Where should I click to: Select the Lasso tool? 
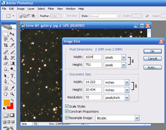(6, 39)
